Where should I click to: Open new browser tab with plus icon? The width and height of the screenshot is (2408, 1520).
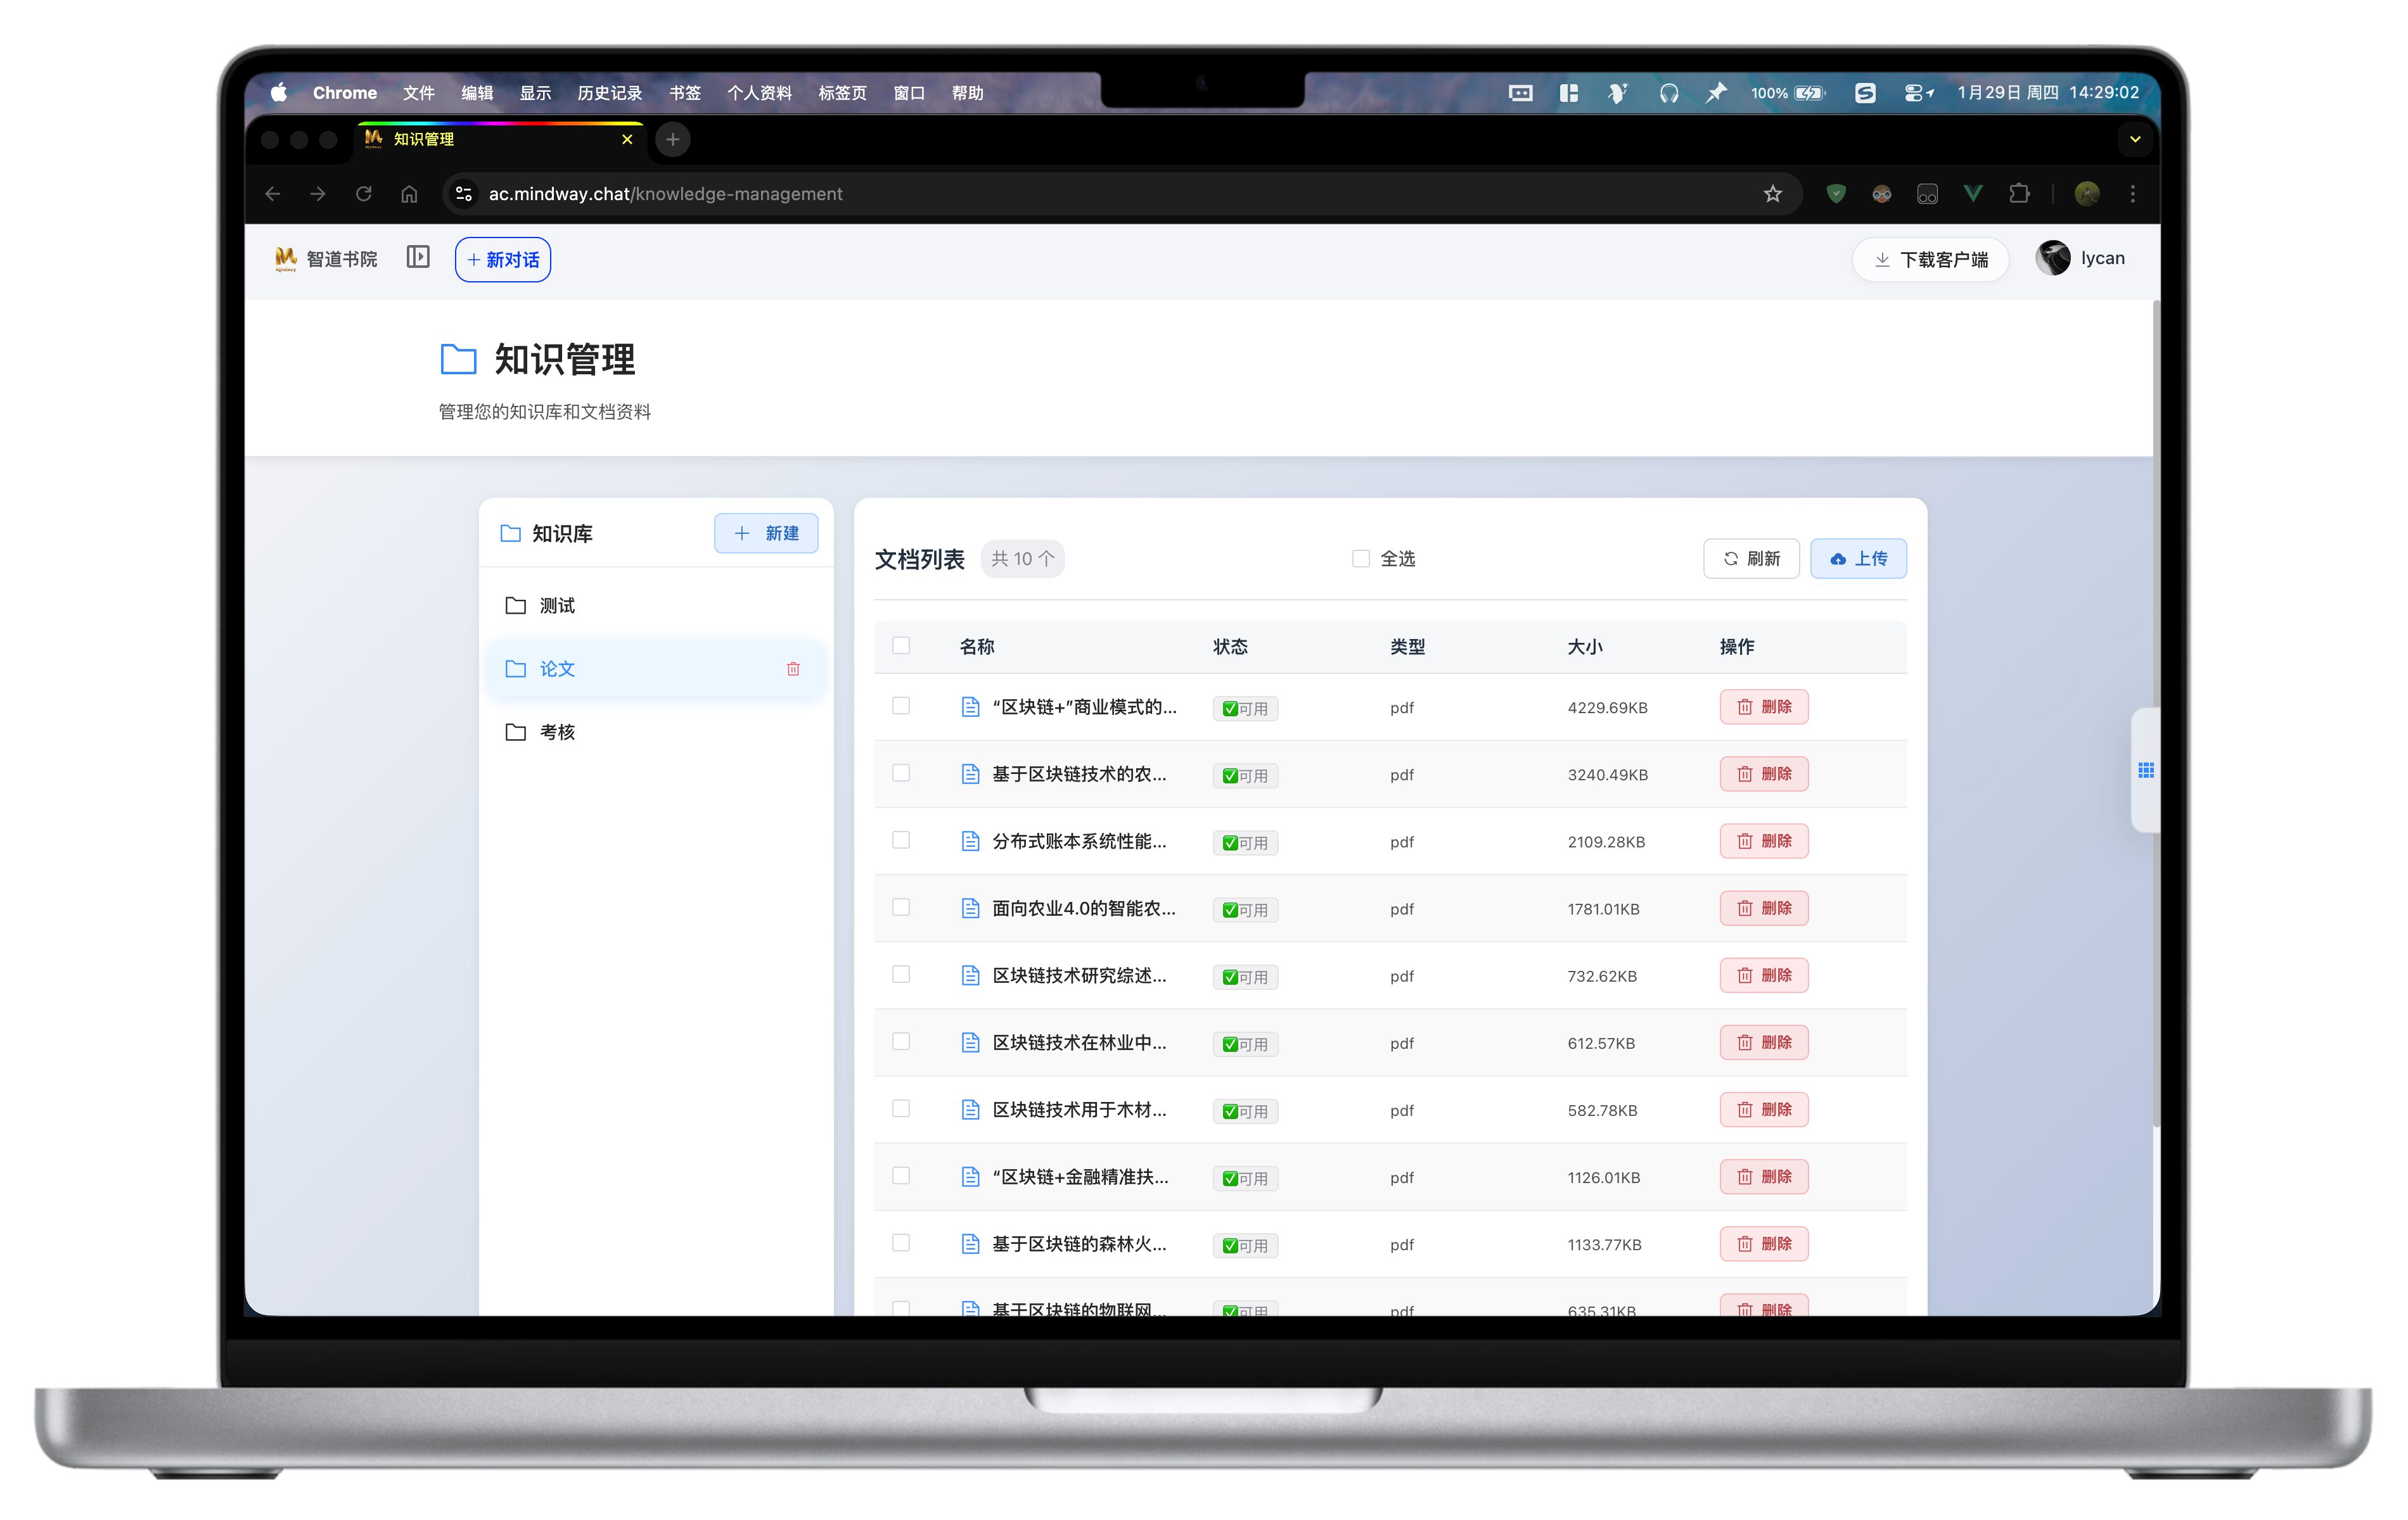point(673,139)
